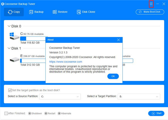Collapse the Disk 0 section

[9, 26]
